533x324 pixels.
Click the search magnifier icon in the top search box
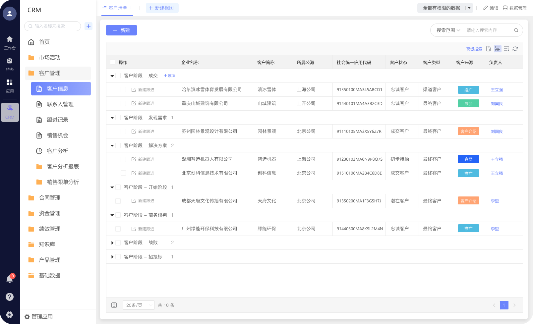pyautogui.click(x=516, y=30)
